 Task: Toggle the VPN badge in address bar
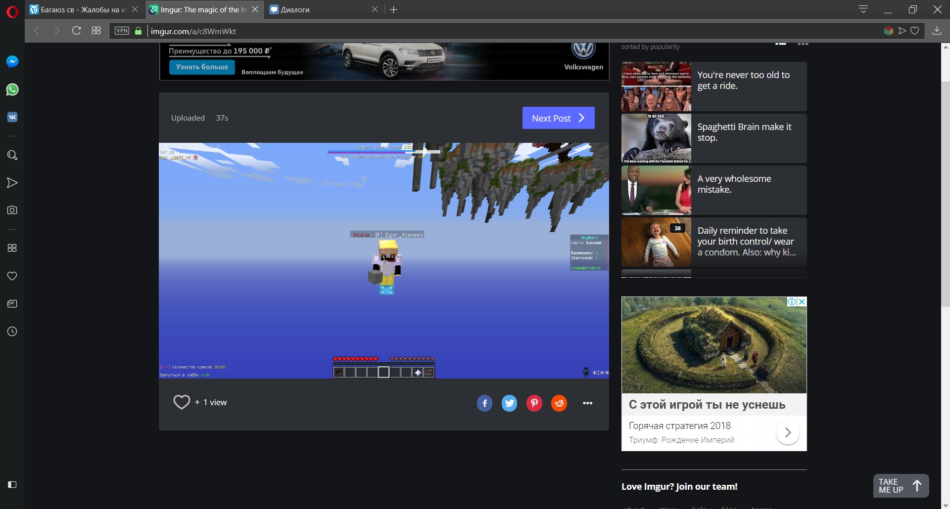[x=122, y=31]
